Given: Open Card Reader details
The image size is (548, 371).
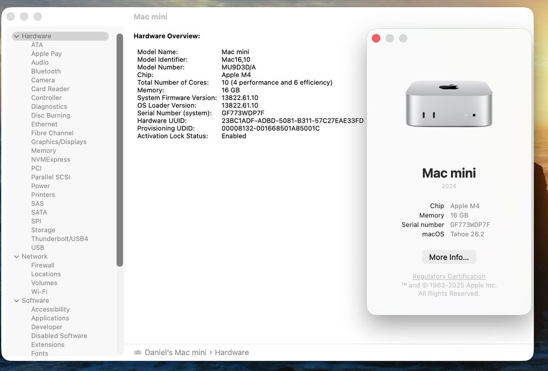Looking at the screenshot, I should [50, 89].
